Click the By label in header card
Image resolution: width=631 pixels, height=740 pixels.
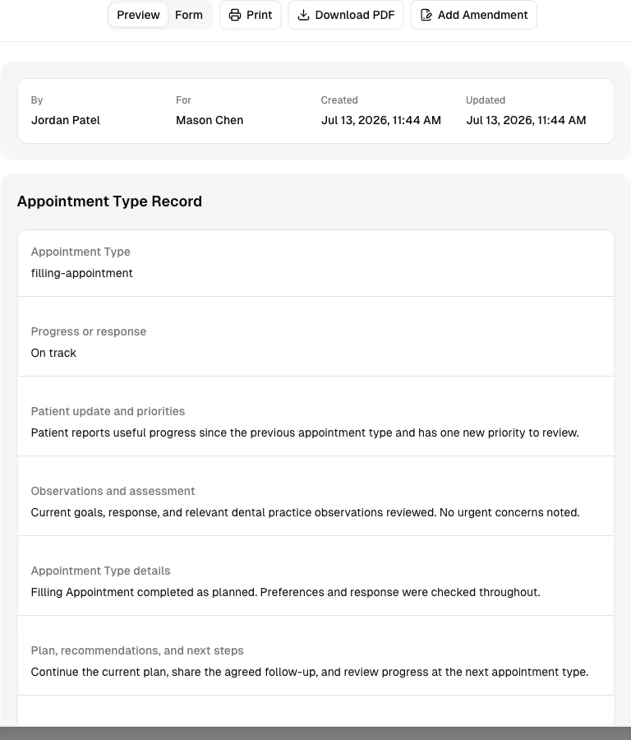coord(37,100)
